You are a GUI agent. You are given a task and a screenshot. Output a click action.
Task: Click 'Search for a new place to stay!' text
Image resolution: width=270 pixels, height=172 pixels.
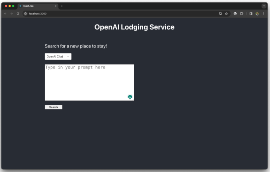point(76,46)
